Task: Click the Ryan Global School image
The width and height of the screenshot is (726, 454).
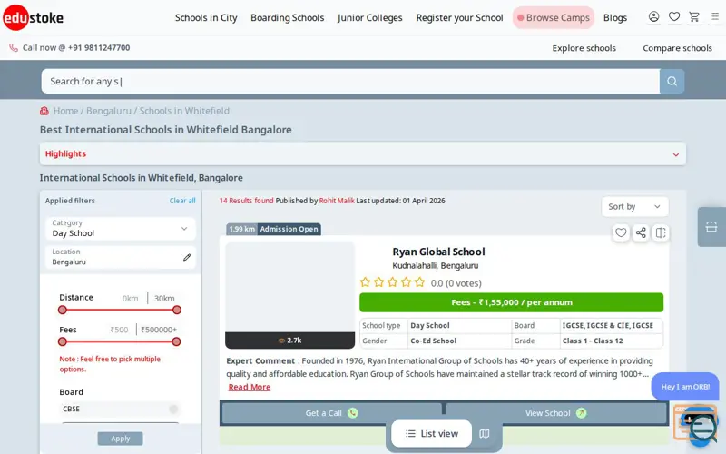Action: [x=289, y=287]
